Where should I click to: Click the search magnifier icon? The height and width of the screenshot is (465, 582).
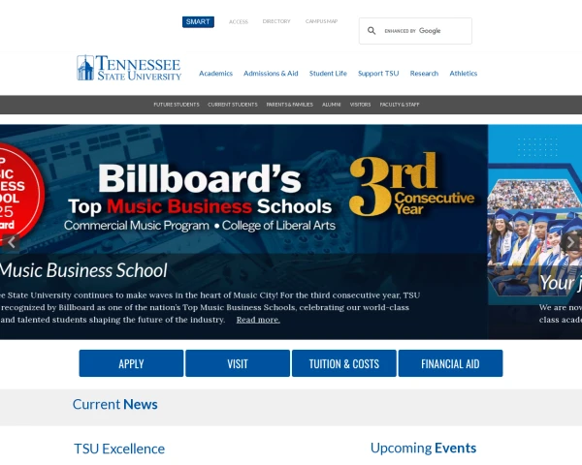(372, 31)
